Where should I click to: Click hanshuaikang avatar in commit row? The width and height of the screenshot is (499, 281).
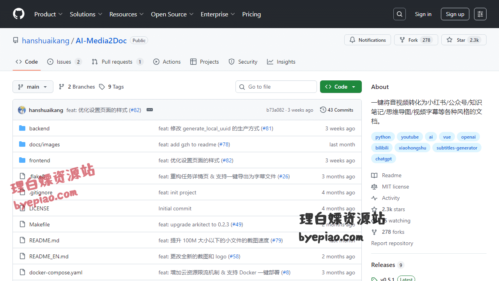(22, 110)
